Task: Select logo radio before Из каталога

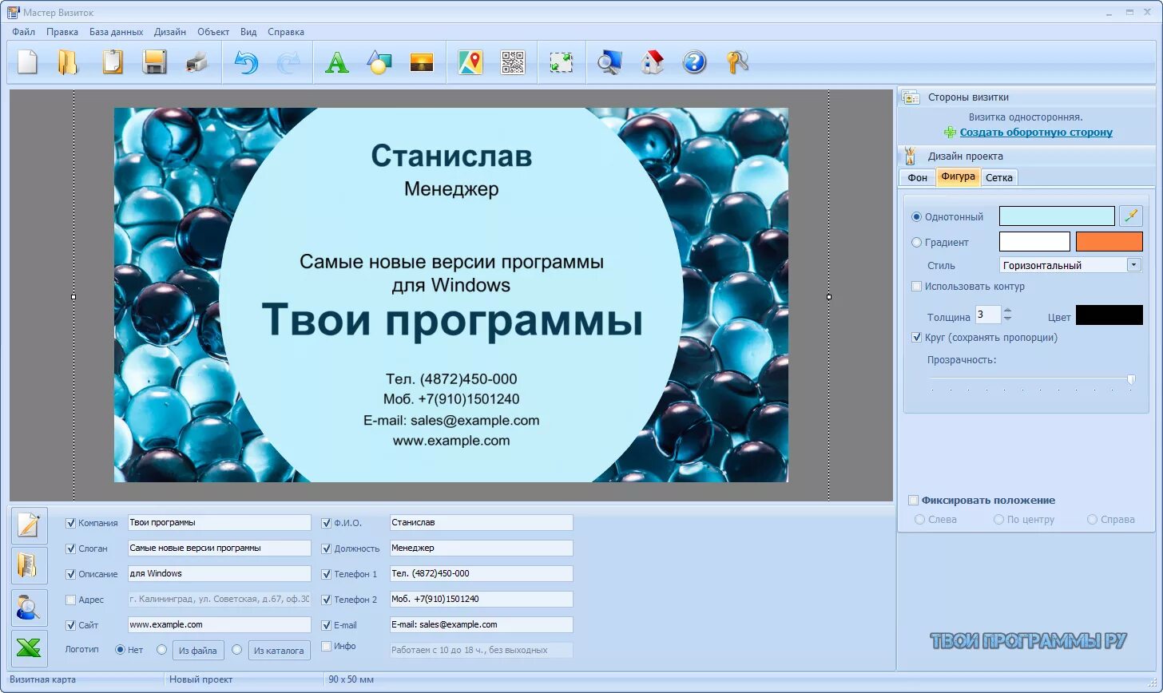Action: click(237, 650)
